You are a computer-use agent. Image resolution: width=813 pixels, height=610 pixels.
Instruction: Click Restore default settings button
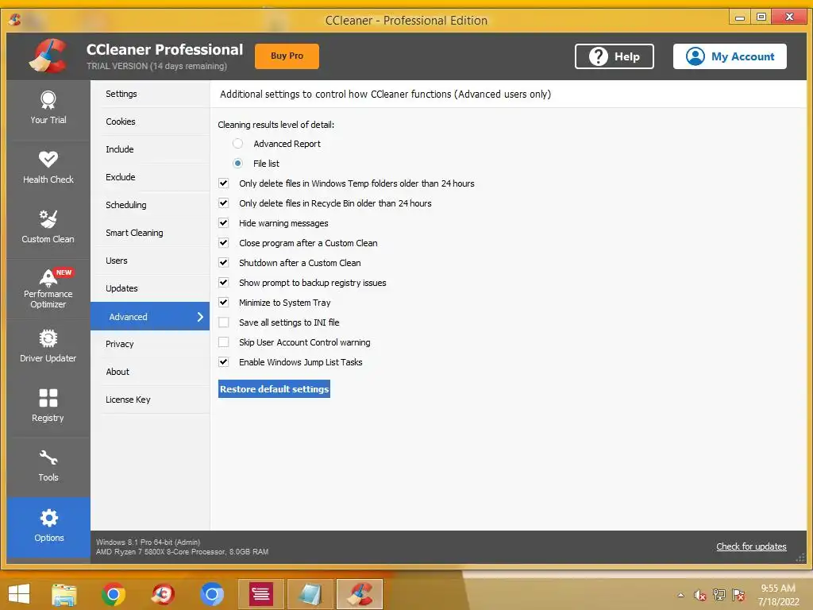coord(274,389)
